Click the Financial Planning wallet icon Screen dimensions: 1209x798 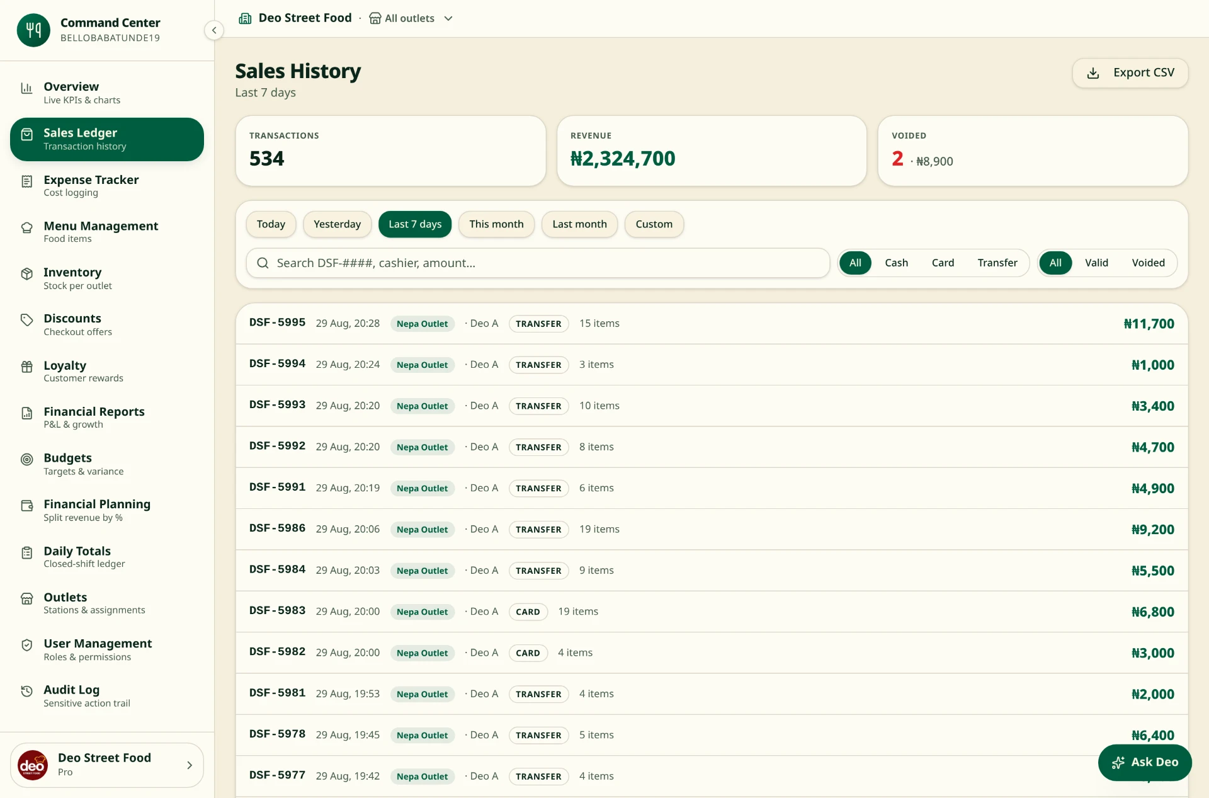point(26,506)
